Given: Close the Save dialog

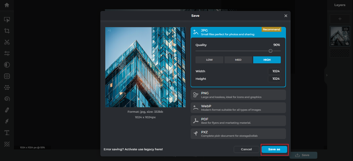Looking at the screenshot, I should click(286, 16).
